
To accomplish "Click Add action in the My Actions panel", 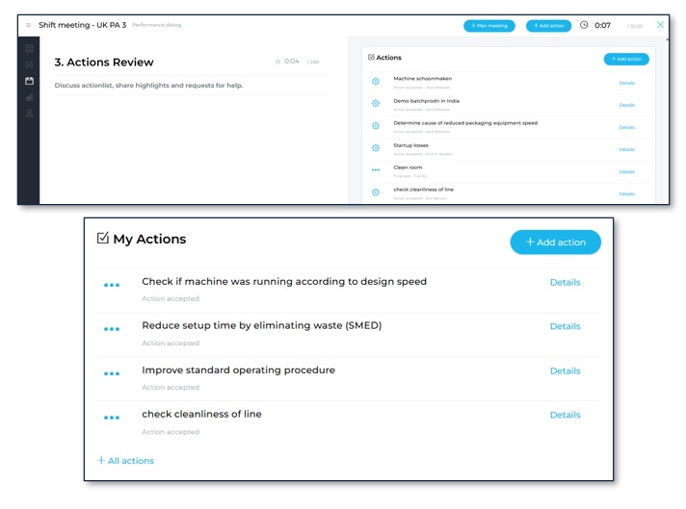I will tap(555, 242).
